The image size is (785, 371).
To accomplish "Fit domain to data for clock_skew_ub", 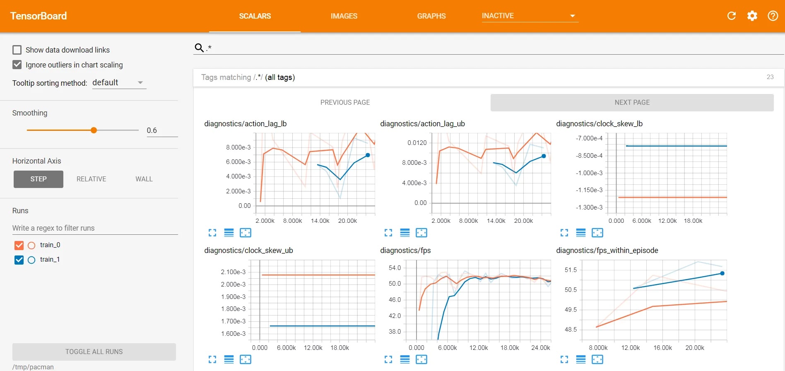I will point(246,359).
